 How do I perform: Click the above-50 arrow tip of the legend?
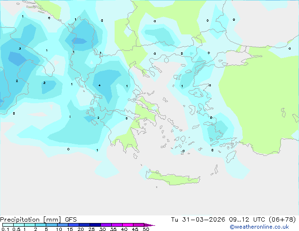(149, 225)
